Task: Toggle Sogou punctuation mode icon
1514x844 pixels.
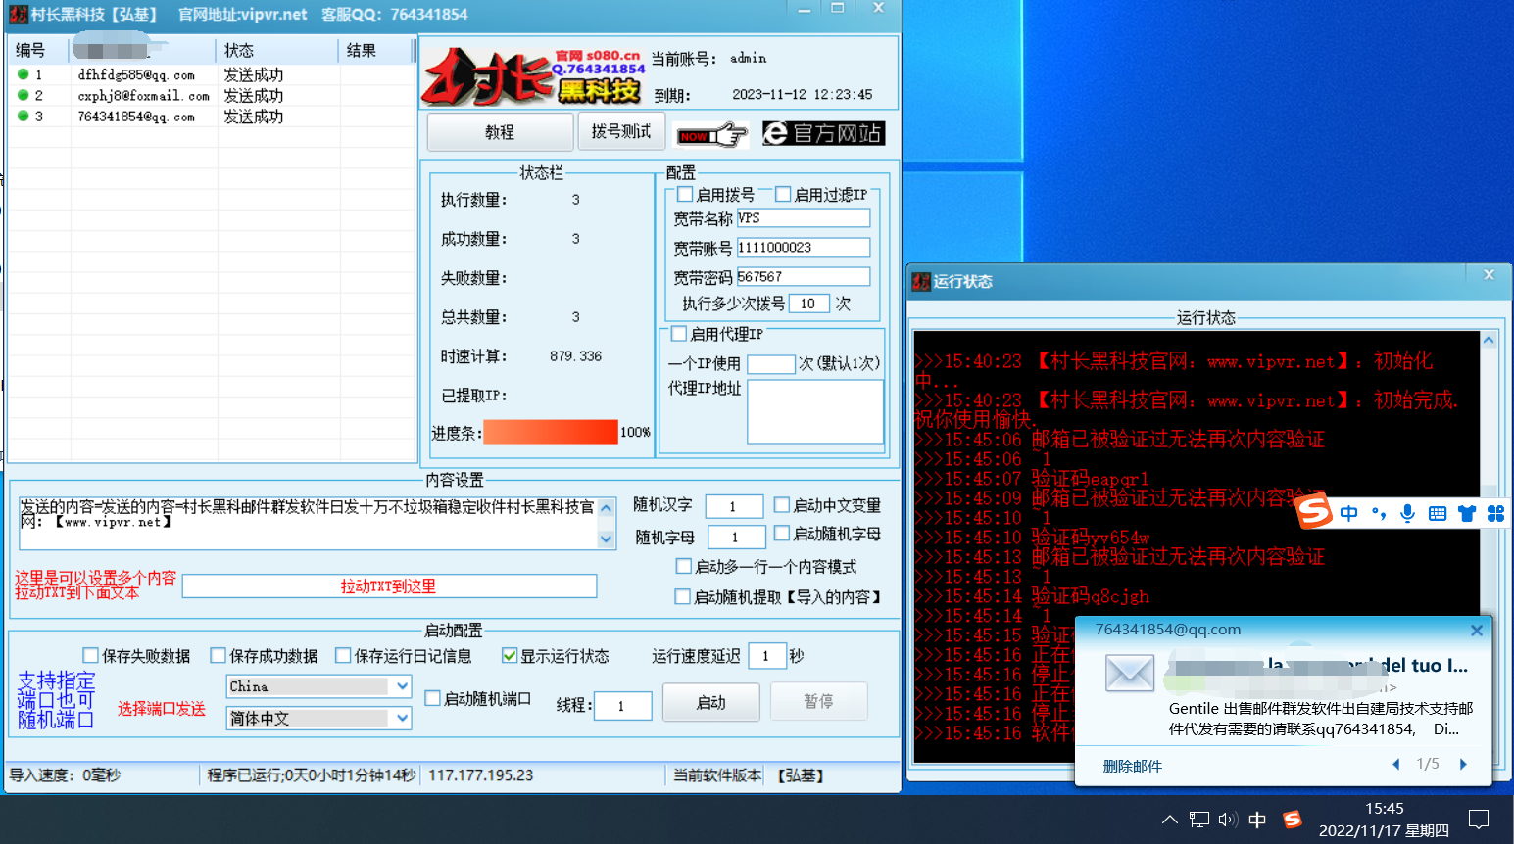Action: (x=1379, y=513)
